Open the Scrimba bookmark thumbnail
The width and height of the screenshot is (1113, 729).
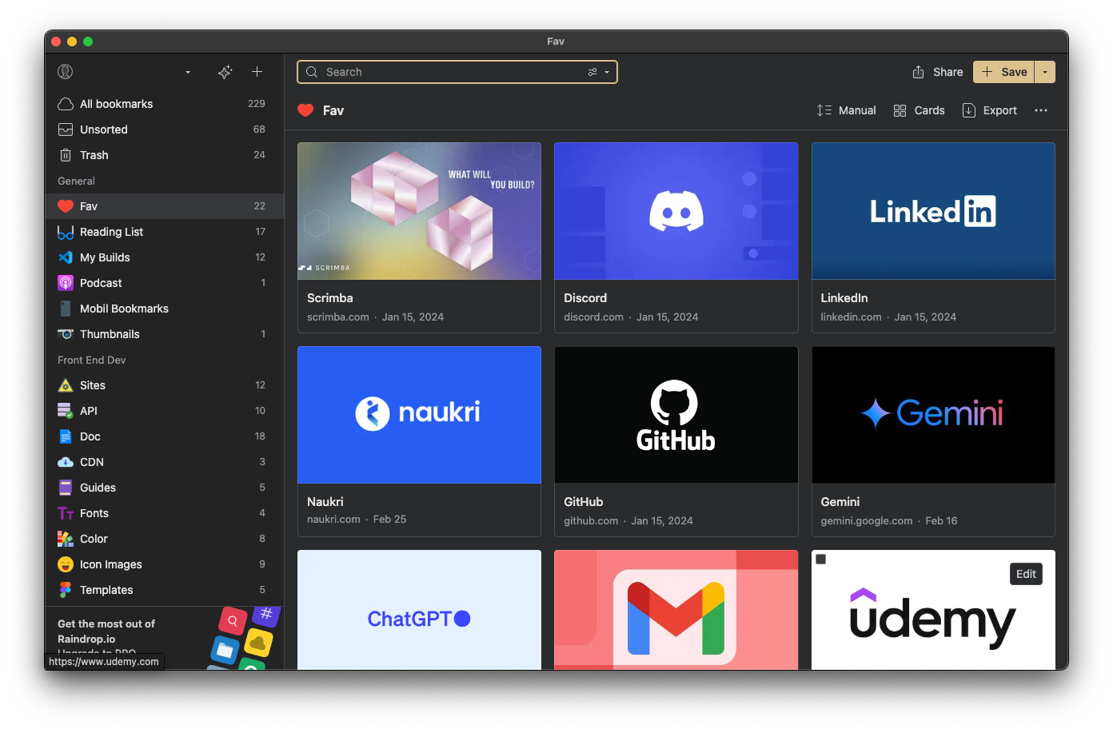(419, 211)
